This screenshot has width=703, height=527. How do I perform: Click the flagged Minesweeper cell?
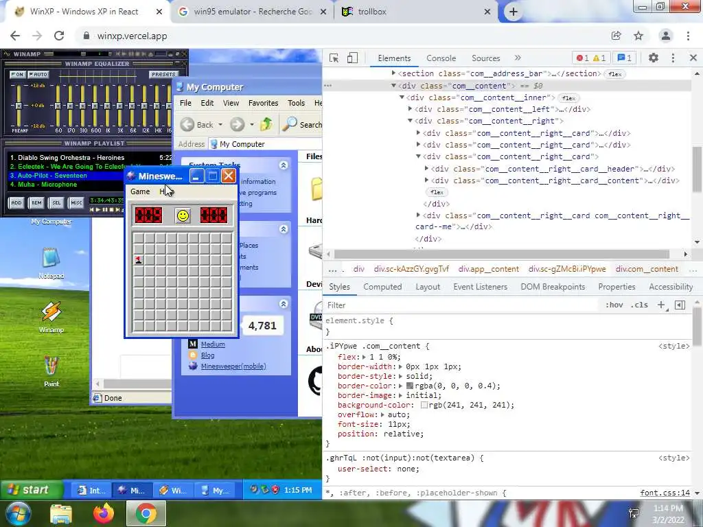point(139,260)
